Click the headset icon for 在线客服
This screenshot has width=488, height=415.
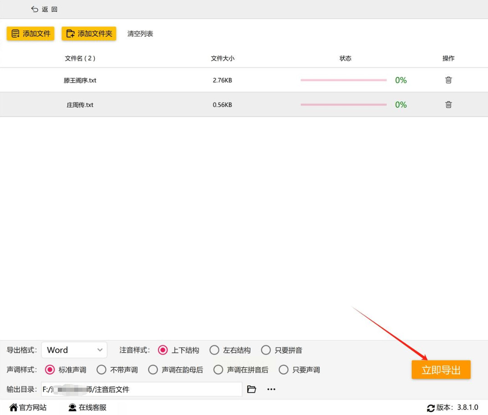click(72, 407)
